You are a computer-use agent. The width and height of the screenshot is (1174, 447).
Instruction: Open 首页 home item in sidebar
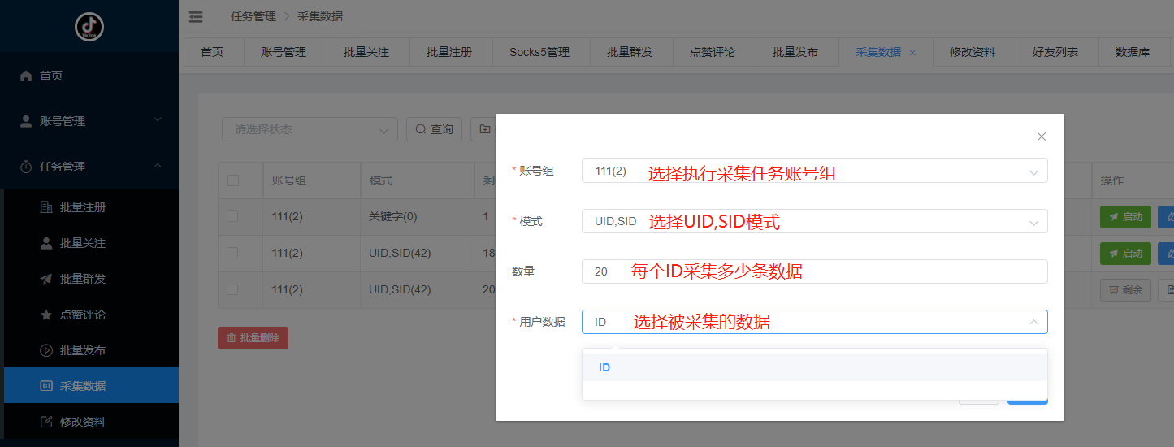click(x=51, y=76)
